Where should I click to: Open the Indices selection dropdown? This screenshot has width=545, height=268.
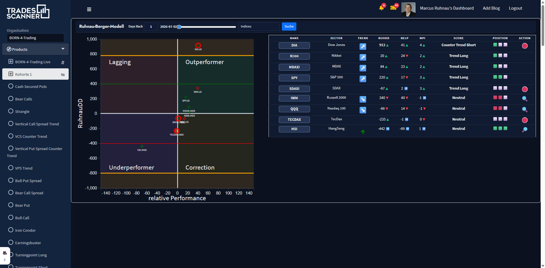click(259, 26)
